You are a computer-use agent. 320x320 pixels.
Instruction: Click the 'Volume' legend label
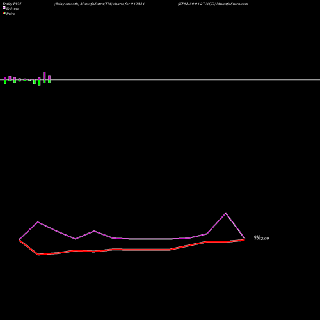(12, 9)
